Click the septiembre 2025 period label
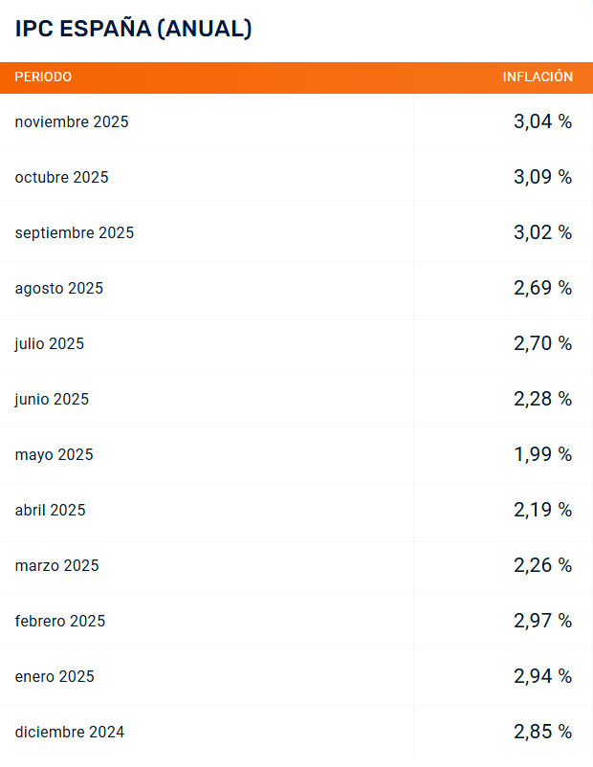This screenshot has width=593, height=767. [75, 233]
